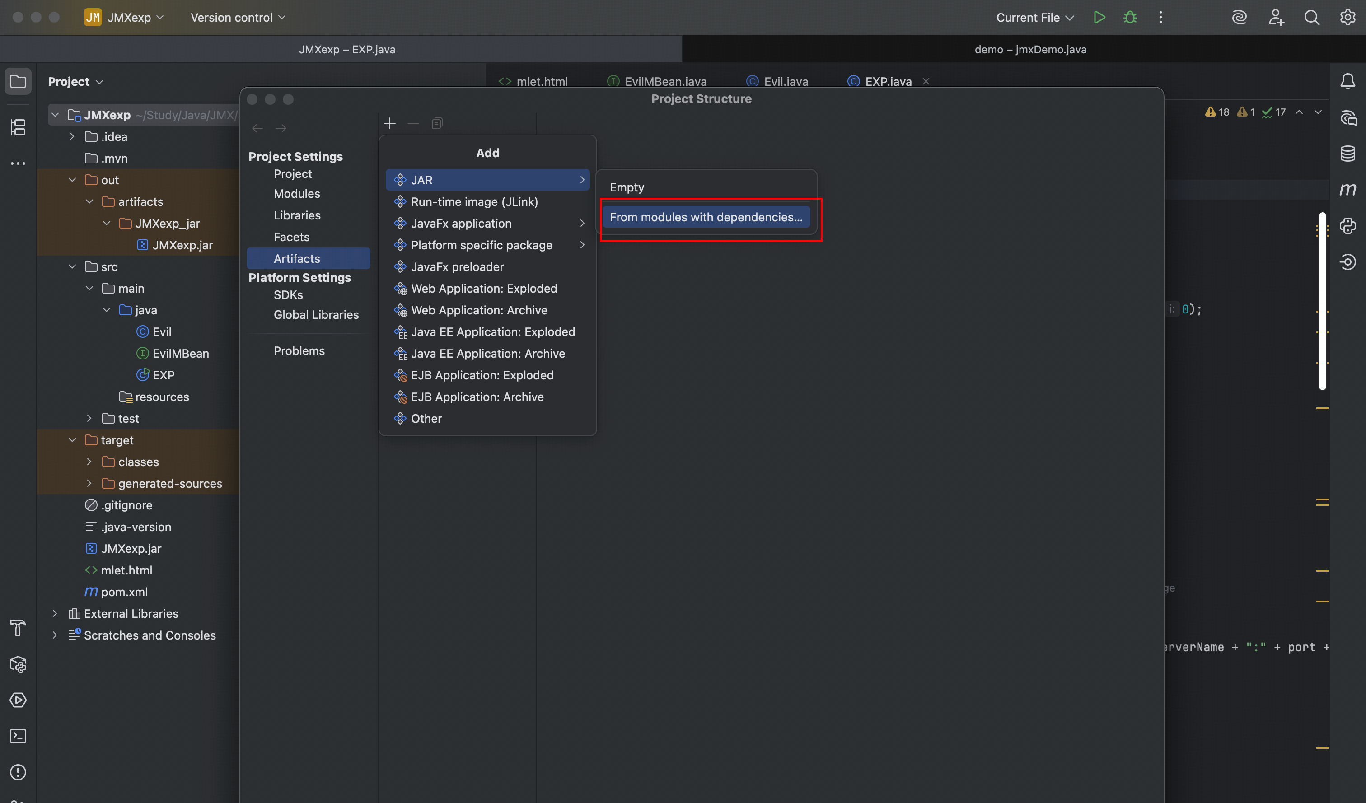Viewport: 1366px width, 803px height.
Task: Open the Version control dropdown
Action: pyautogui.click(x=238, y=17)
